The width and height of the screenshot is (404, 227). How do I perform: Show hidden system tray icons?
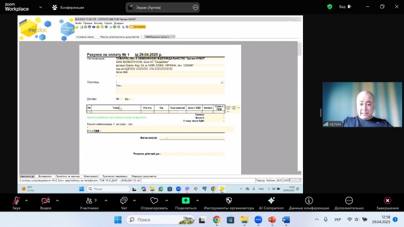click(x=317, y=219)
